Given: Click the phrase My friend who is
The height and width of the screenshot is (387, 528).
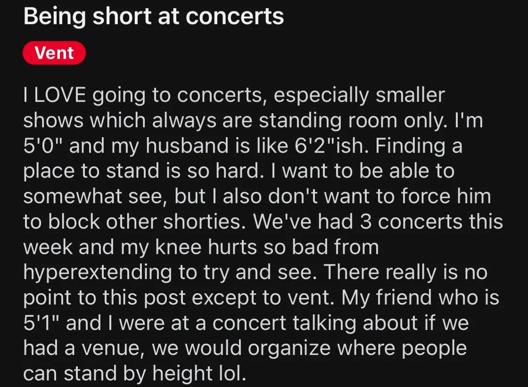Looking at the screenshot, I should point(421,298).
